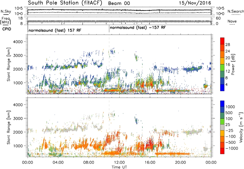Click the '1000' tick of the velocity panel
244x169 pixels.
[18, 146]
